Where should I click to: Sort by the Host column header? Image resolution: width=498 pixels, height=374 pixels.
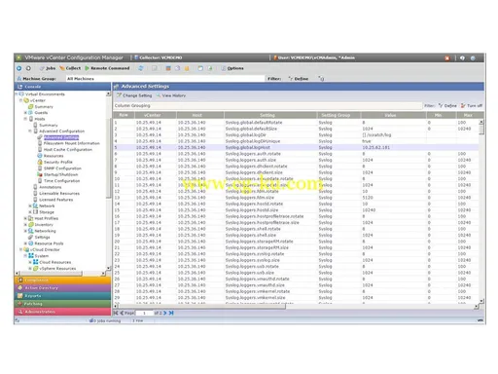coord(200,115)
